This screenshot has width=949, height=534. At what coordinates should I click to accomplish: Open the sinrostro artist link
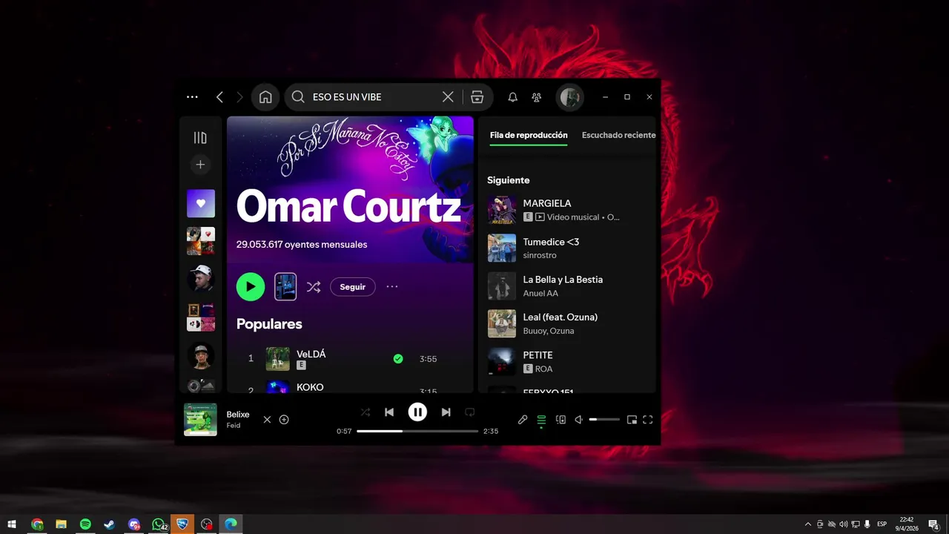pyautogui.click(x=540, y=255)
